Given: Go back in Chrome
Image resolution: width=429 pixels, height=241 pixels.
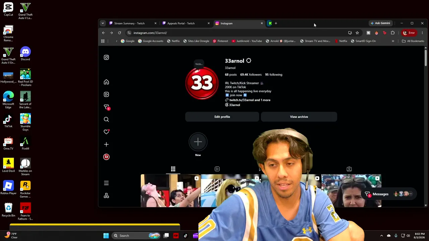Looking at the screenshot, I should point(104,33).
